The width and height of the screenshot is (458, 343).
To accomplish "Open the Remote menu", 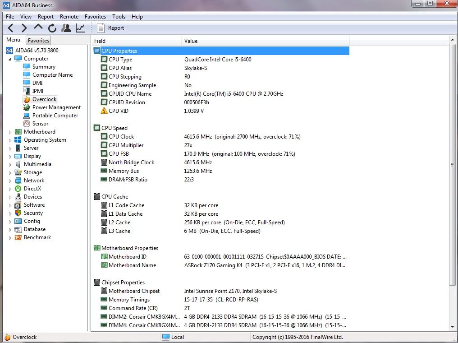I will [x=69, y=17].
